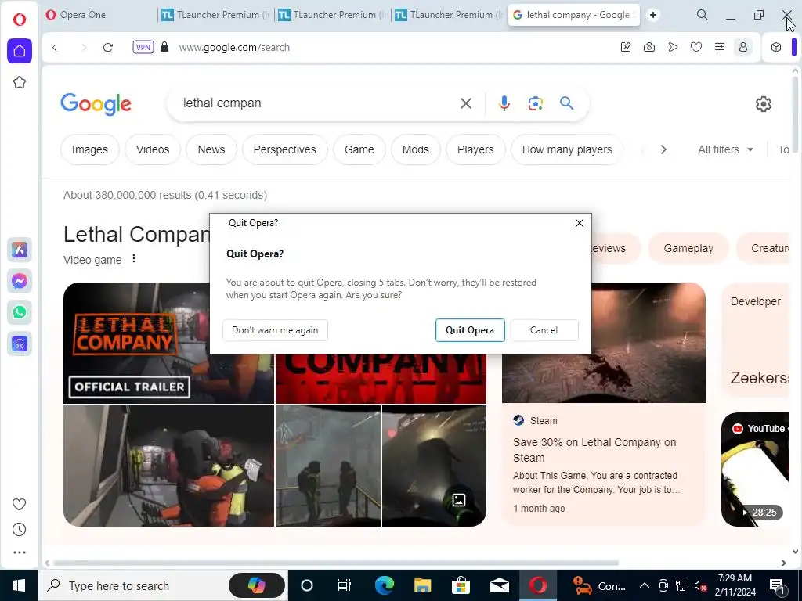The image size is (802, 601).
Task: Open the music player sidebar icon
Action: (20, 344)
